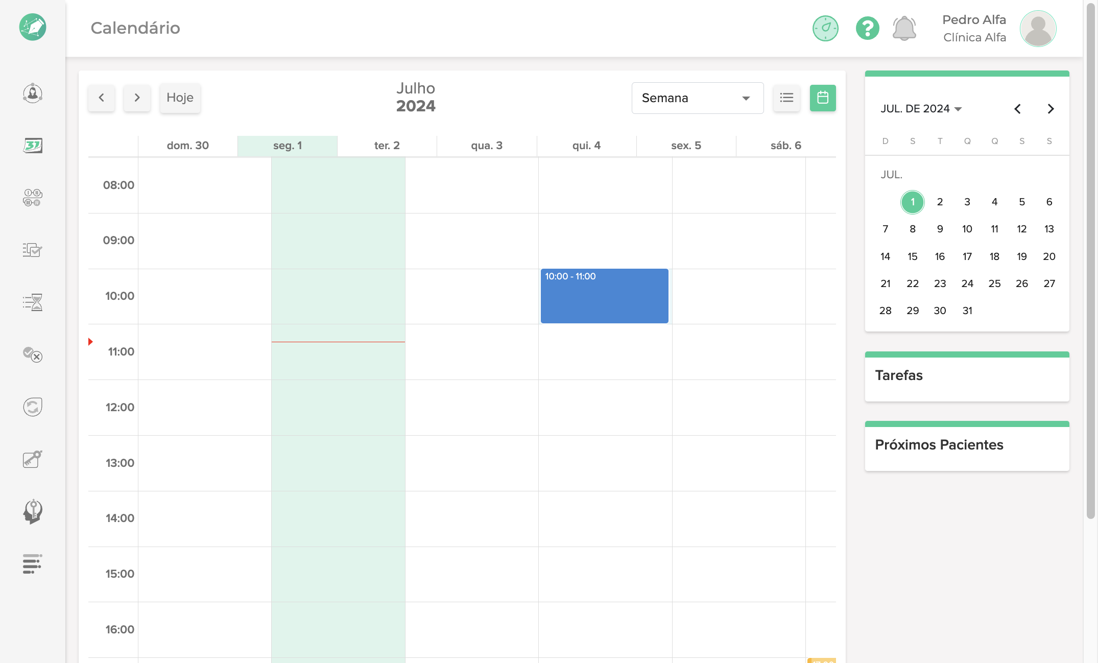Open the text lines sidebar icon
The height and width of the screenshot is (663, 1098).
33,564
